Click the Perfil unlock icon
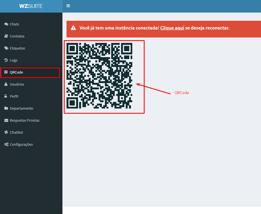The width and height of the screenshot is (261, 214). click(x=6, y=96)
